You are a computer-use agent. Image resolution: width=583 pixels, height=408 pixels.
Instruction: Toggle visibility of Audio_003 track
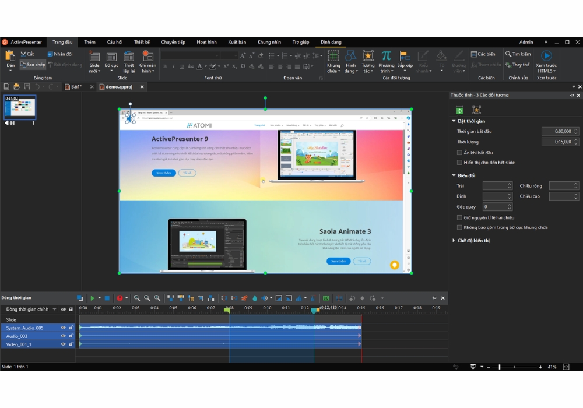[63, 336]
